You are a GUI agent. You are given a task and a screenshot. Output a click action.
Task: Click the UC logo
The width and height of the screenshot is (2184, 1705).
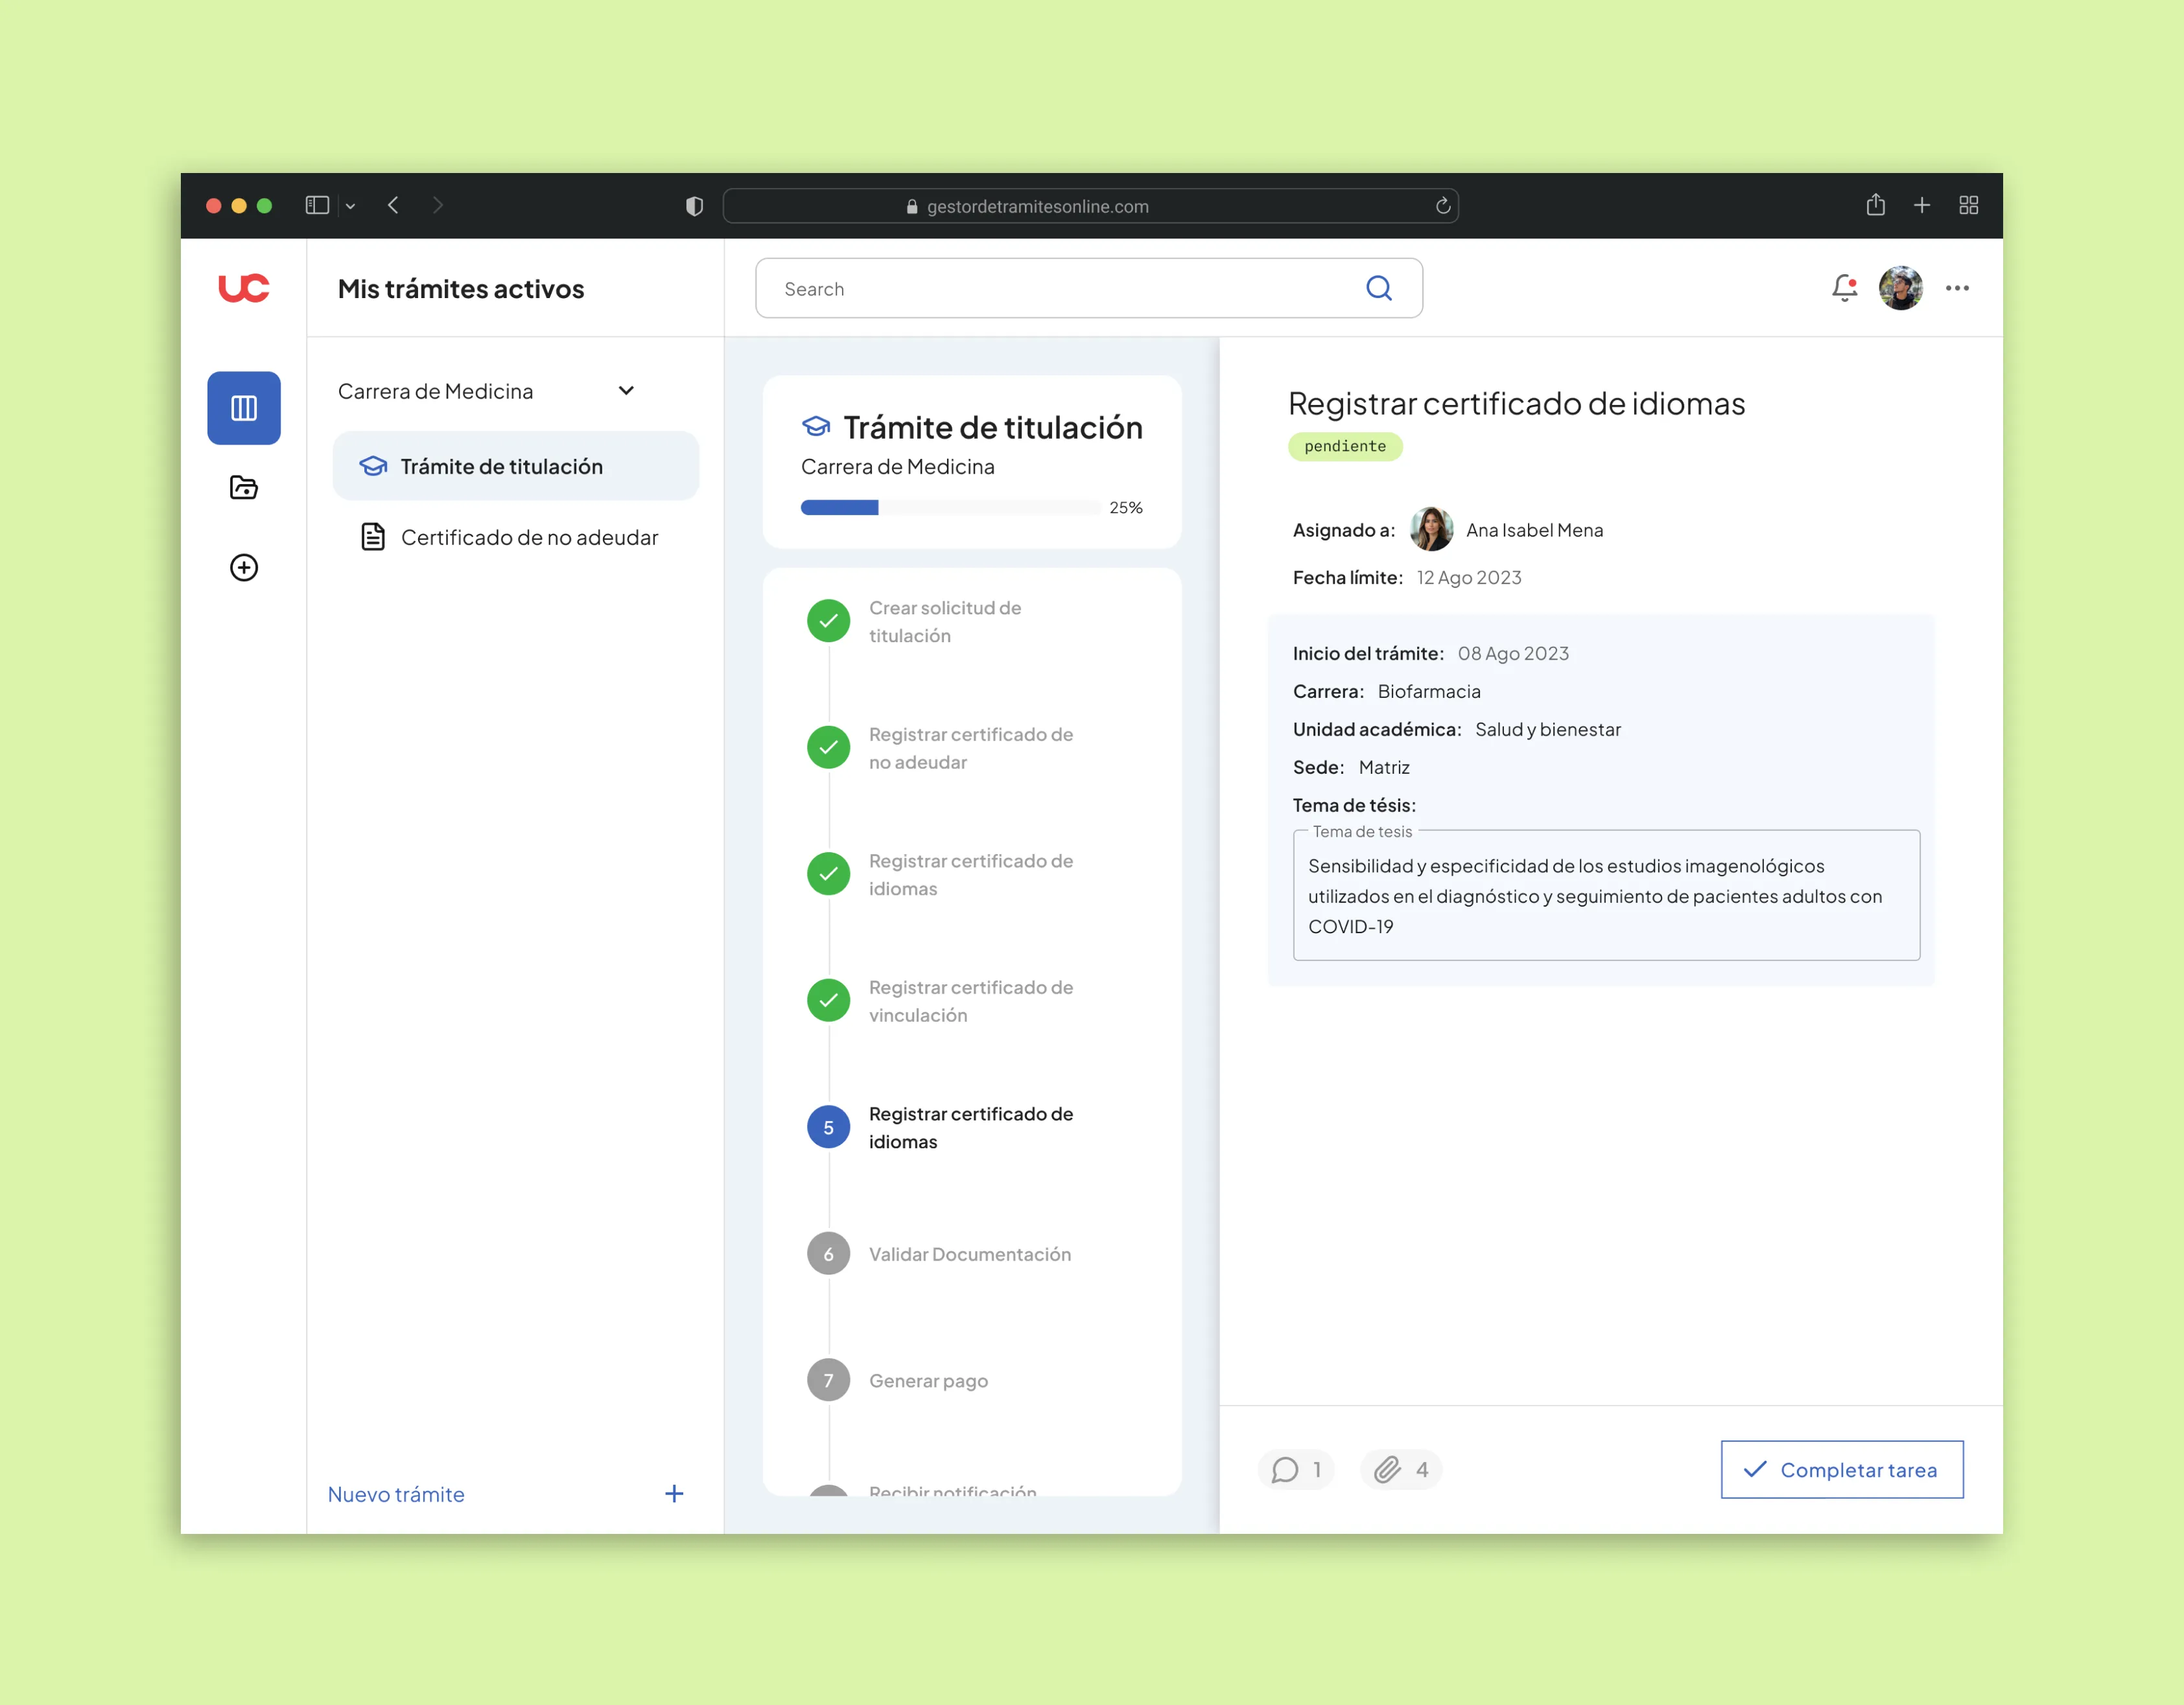pos(243,288)
